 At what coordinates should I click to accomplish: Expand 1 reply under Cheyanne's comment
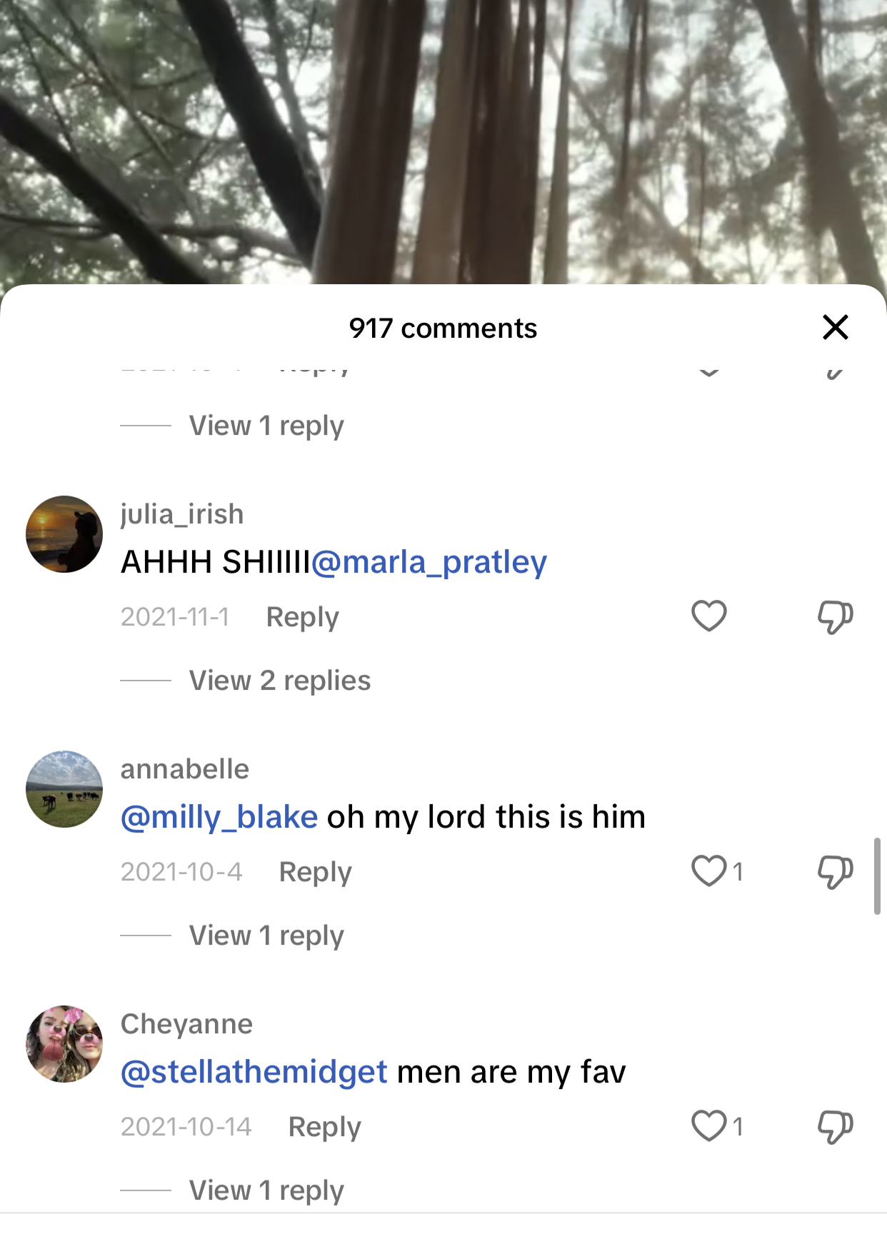tap(266, 1190)
